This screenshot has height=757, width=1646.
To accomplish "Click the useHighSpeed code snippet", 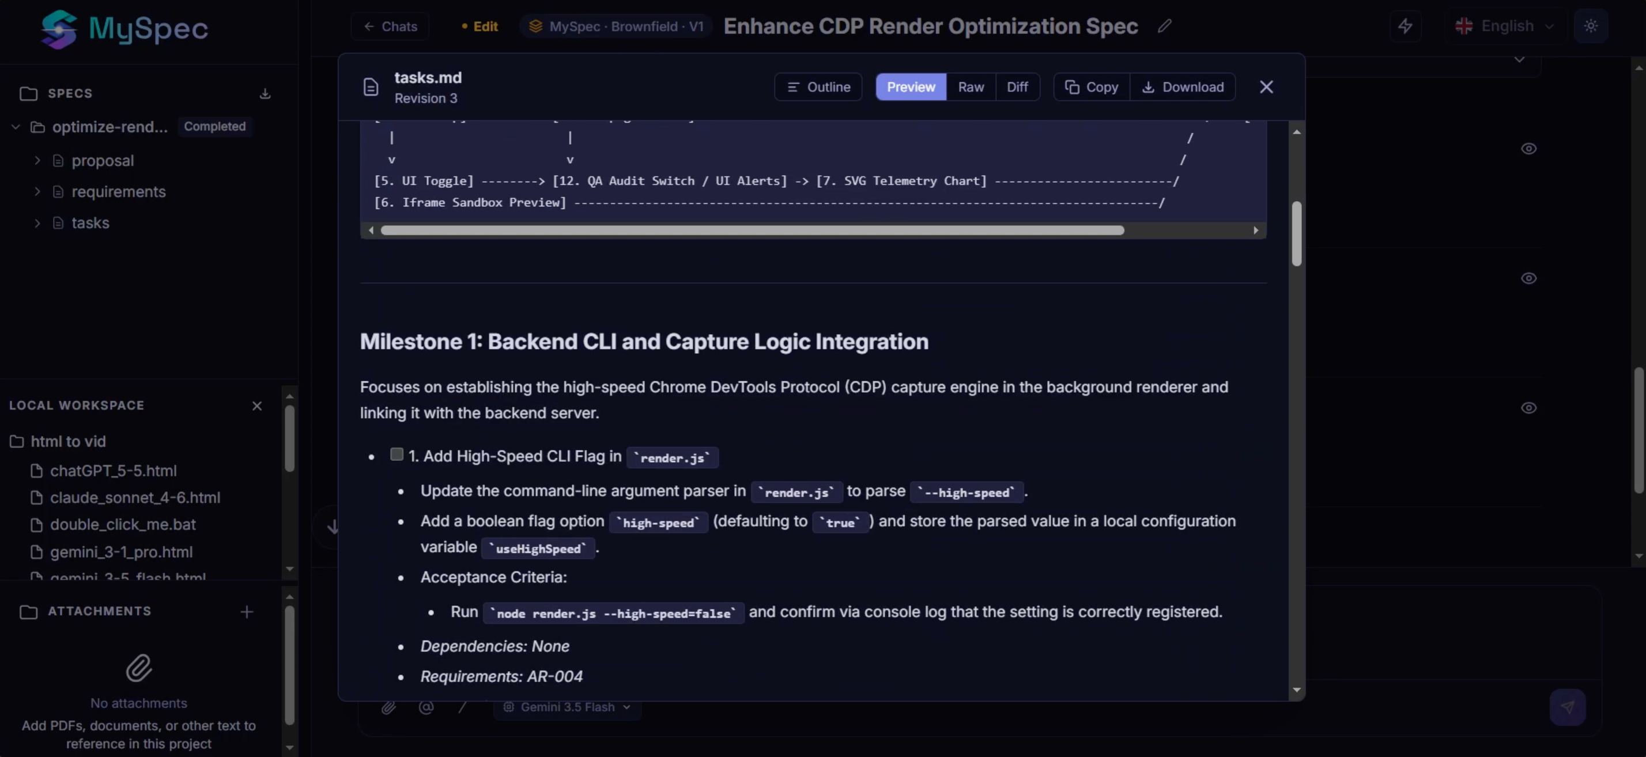I will tap(538, 549).
